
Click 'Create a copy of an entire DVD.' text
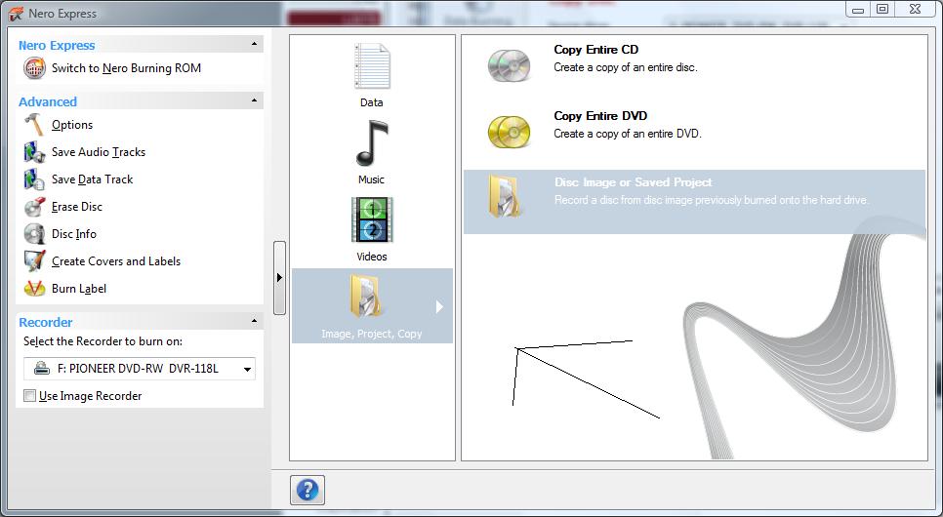pyautogui.click(x=628, y=134)
